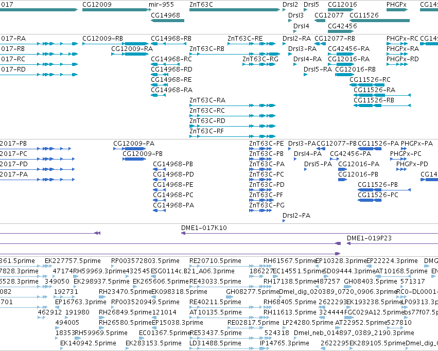
Task: Select transcript ZnT63C-RA
Action: [x=207, y=100]
